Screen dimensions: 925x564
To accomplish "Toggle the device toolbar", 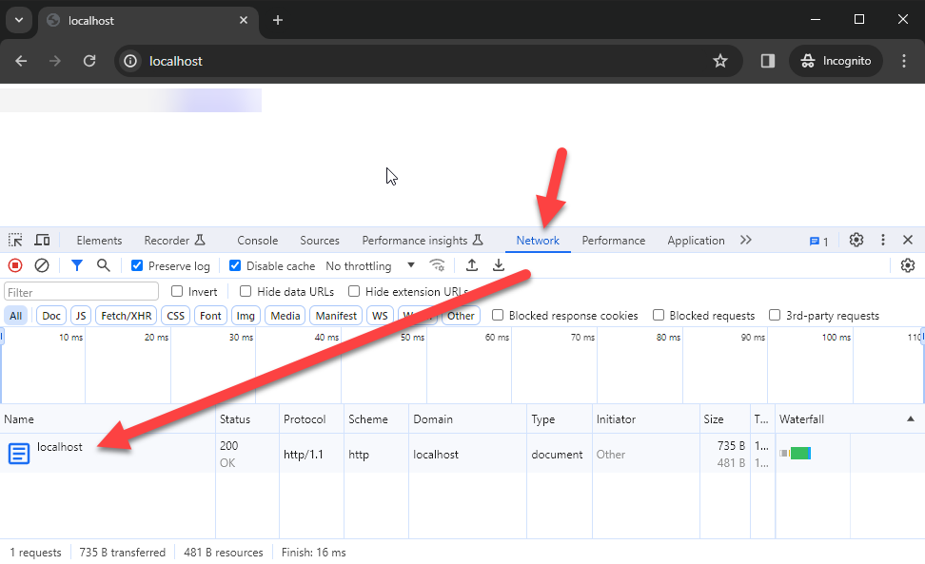I will [x=42, y=240].
